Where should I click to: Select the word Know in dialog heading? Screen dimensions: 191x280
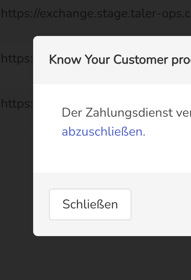65,60
